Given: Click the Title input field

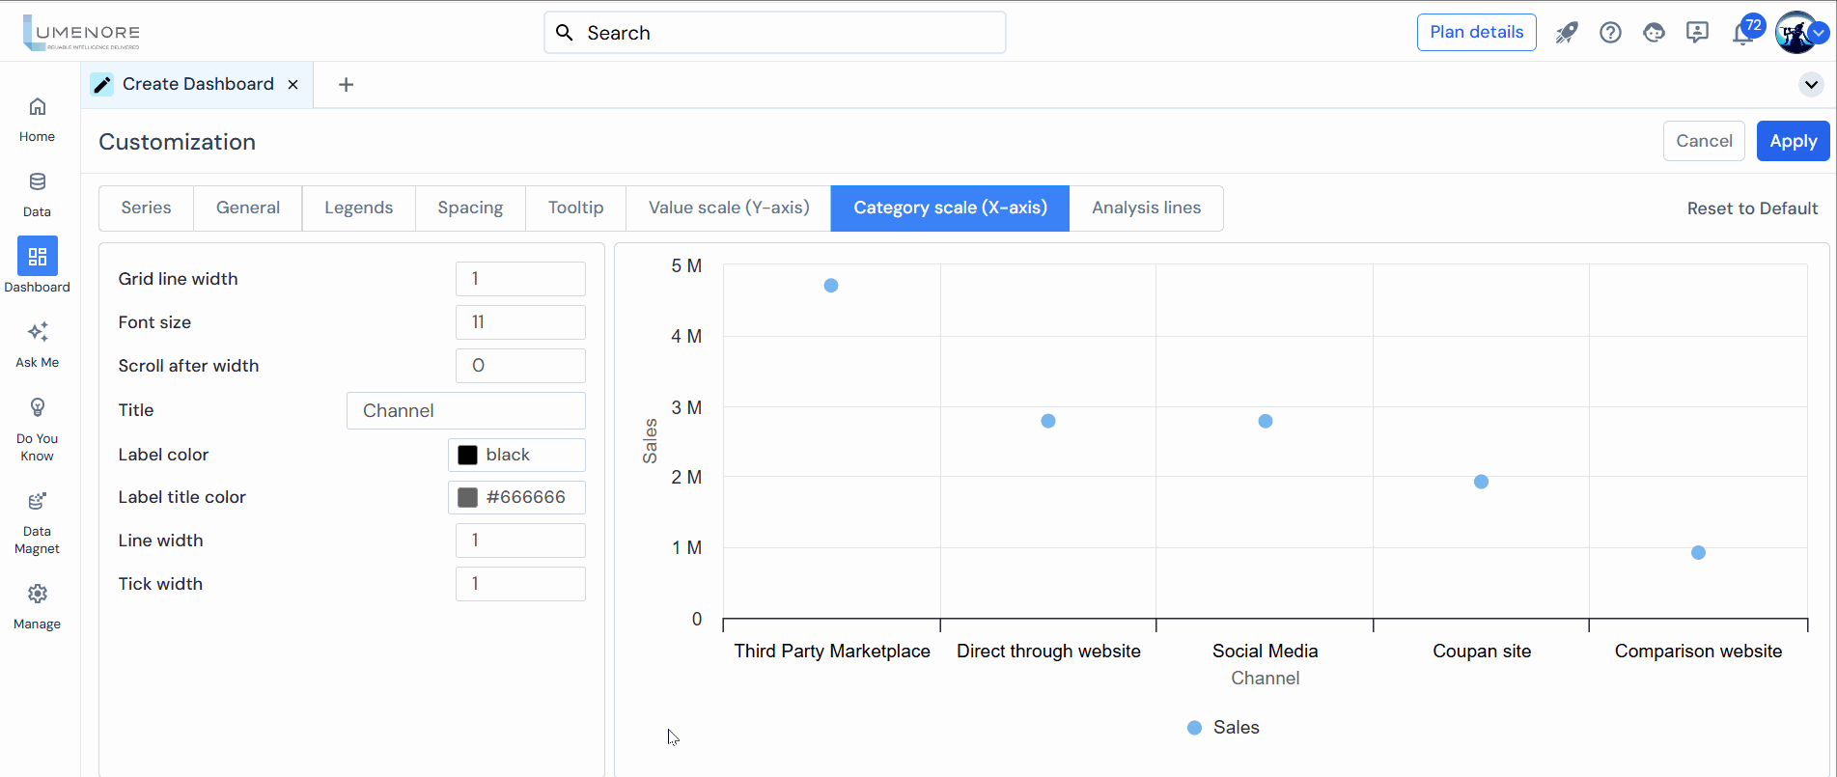Looking at the screenshot, I should (466, 411).
